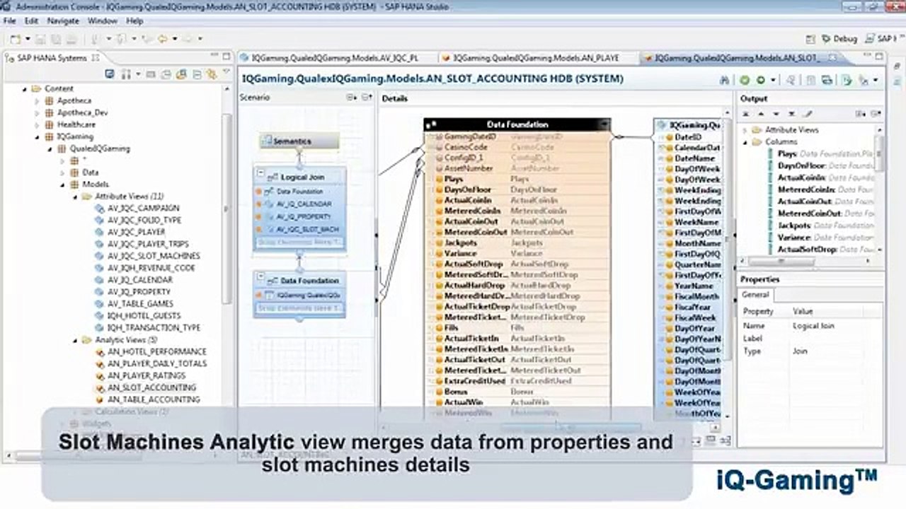Click the Administration console icon in Systems panel
The image size is (906, 509).
coord(110,74)
